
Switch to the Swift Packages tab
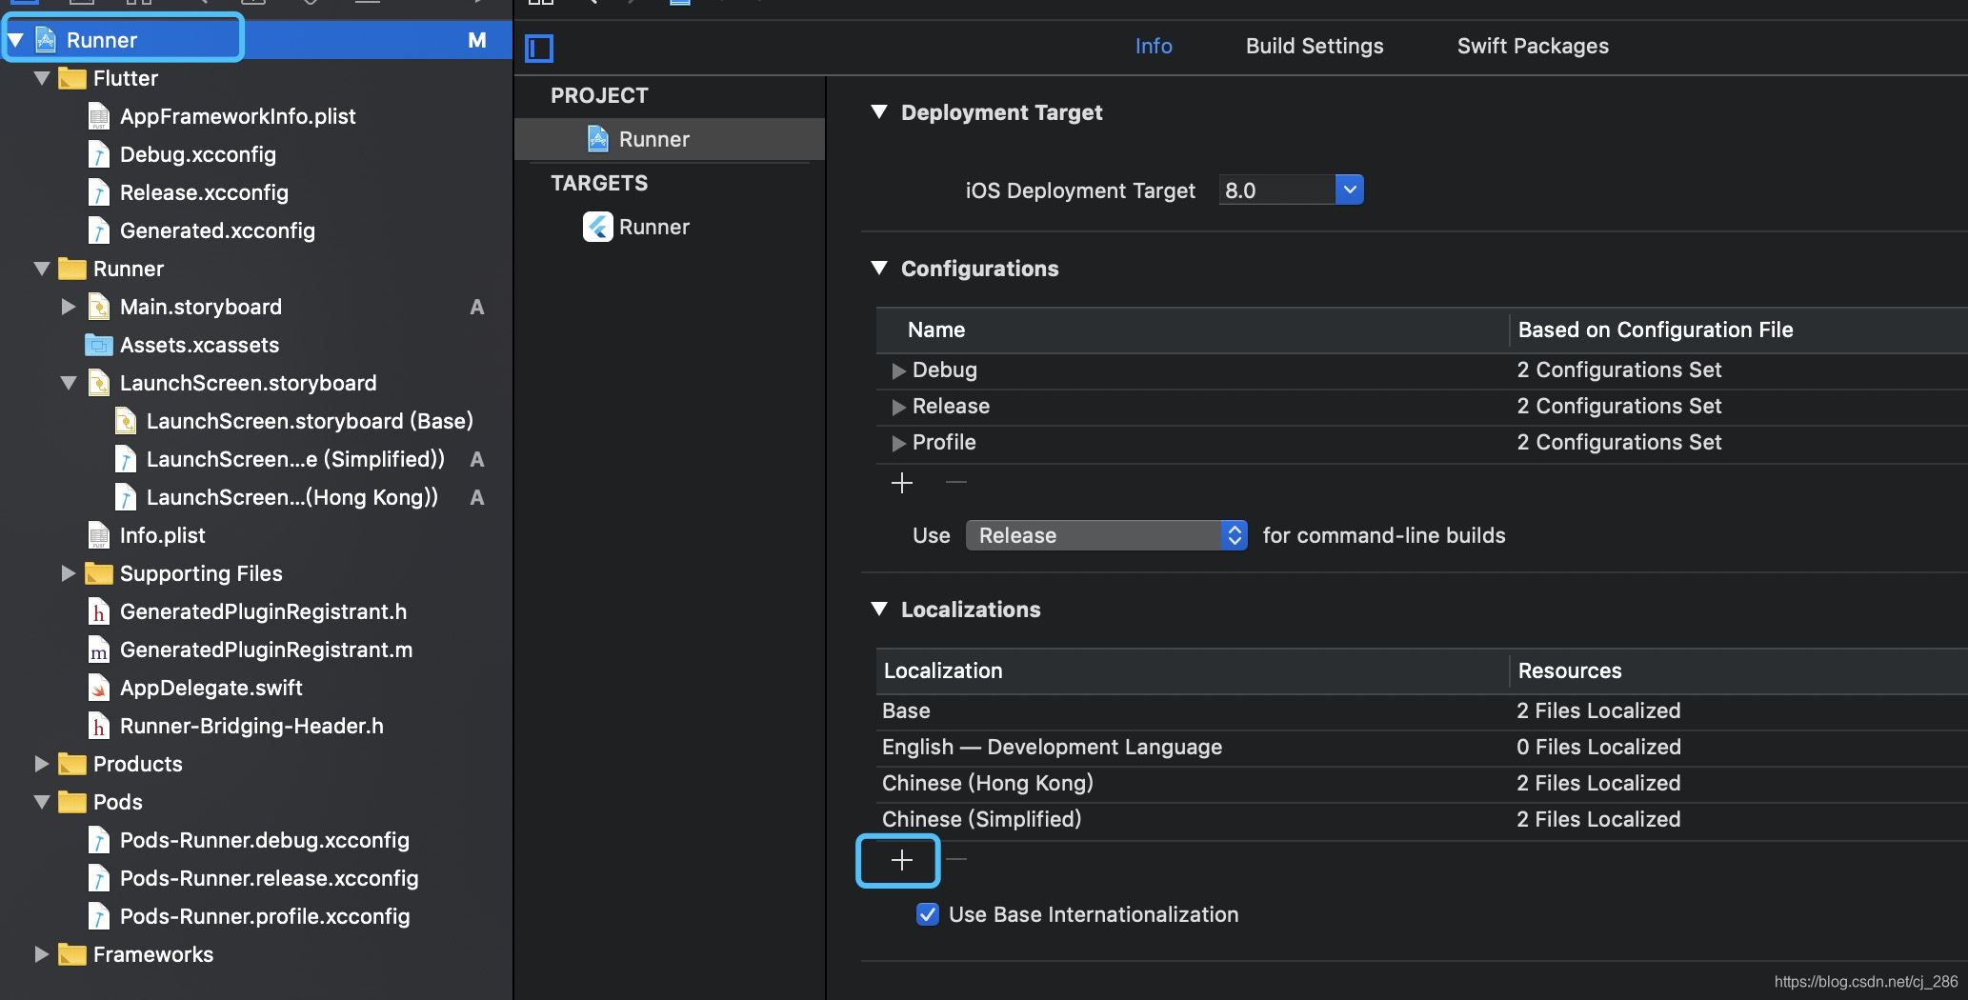(x=1533, y=46)
